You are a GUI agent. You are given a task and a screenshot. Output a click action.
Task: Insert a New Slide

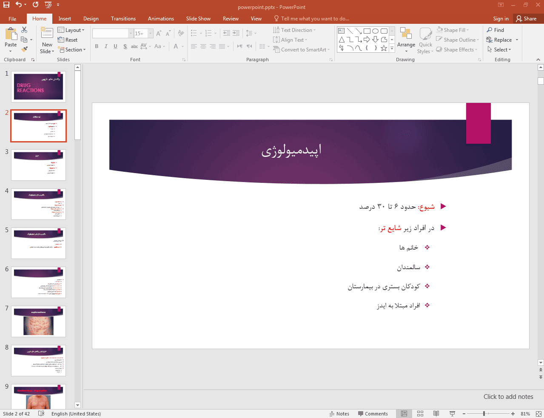click(x=47, y=40)
